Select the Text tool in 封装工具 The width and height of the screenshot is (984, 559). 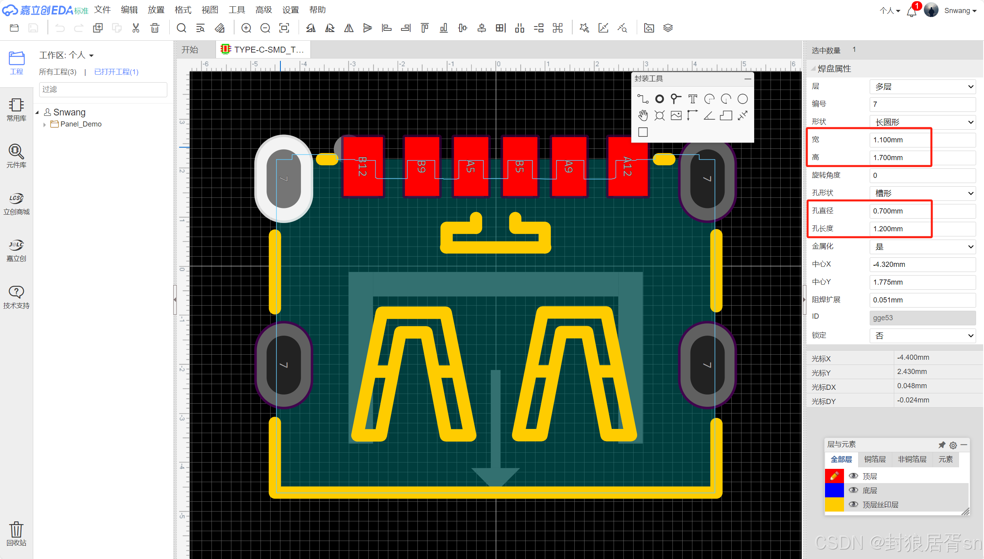pos(693,99)
